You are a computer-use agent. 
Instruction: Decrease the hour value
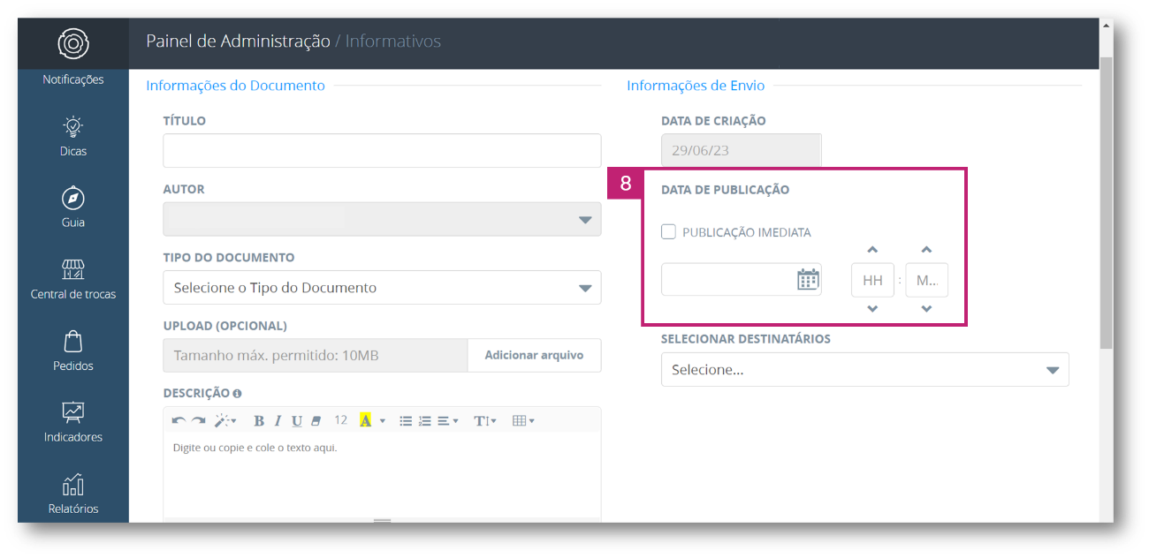pyautogui.click(x=872, y=309)
